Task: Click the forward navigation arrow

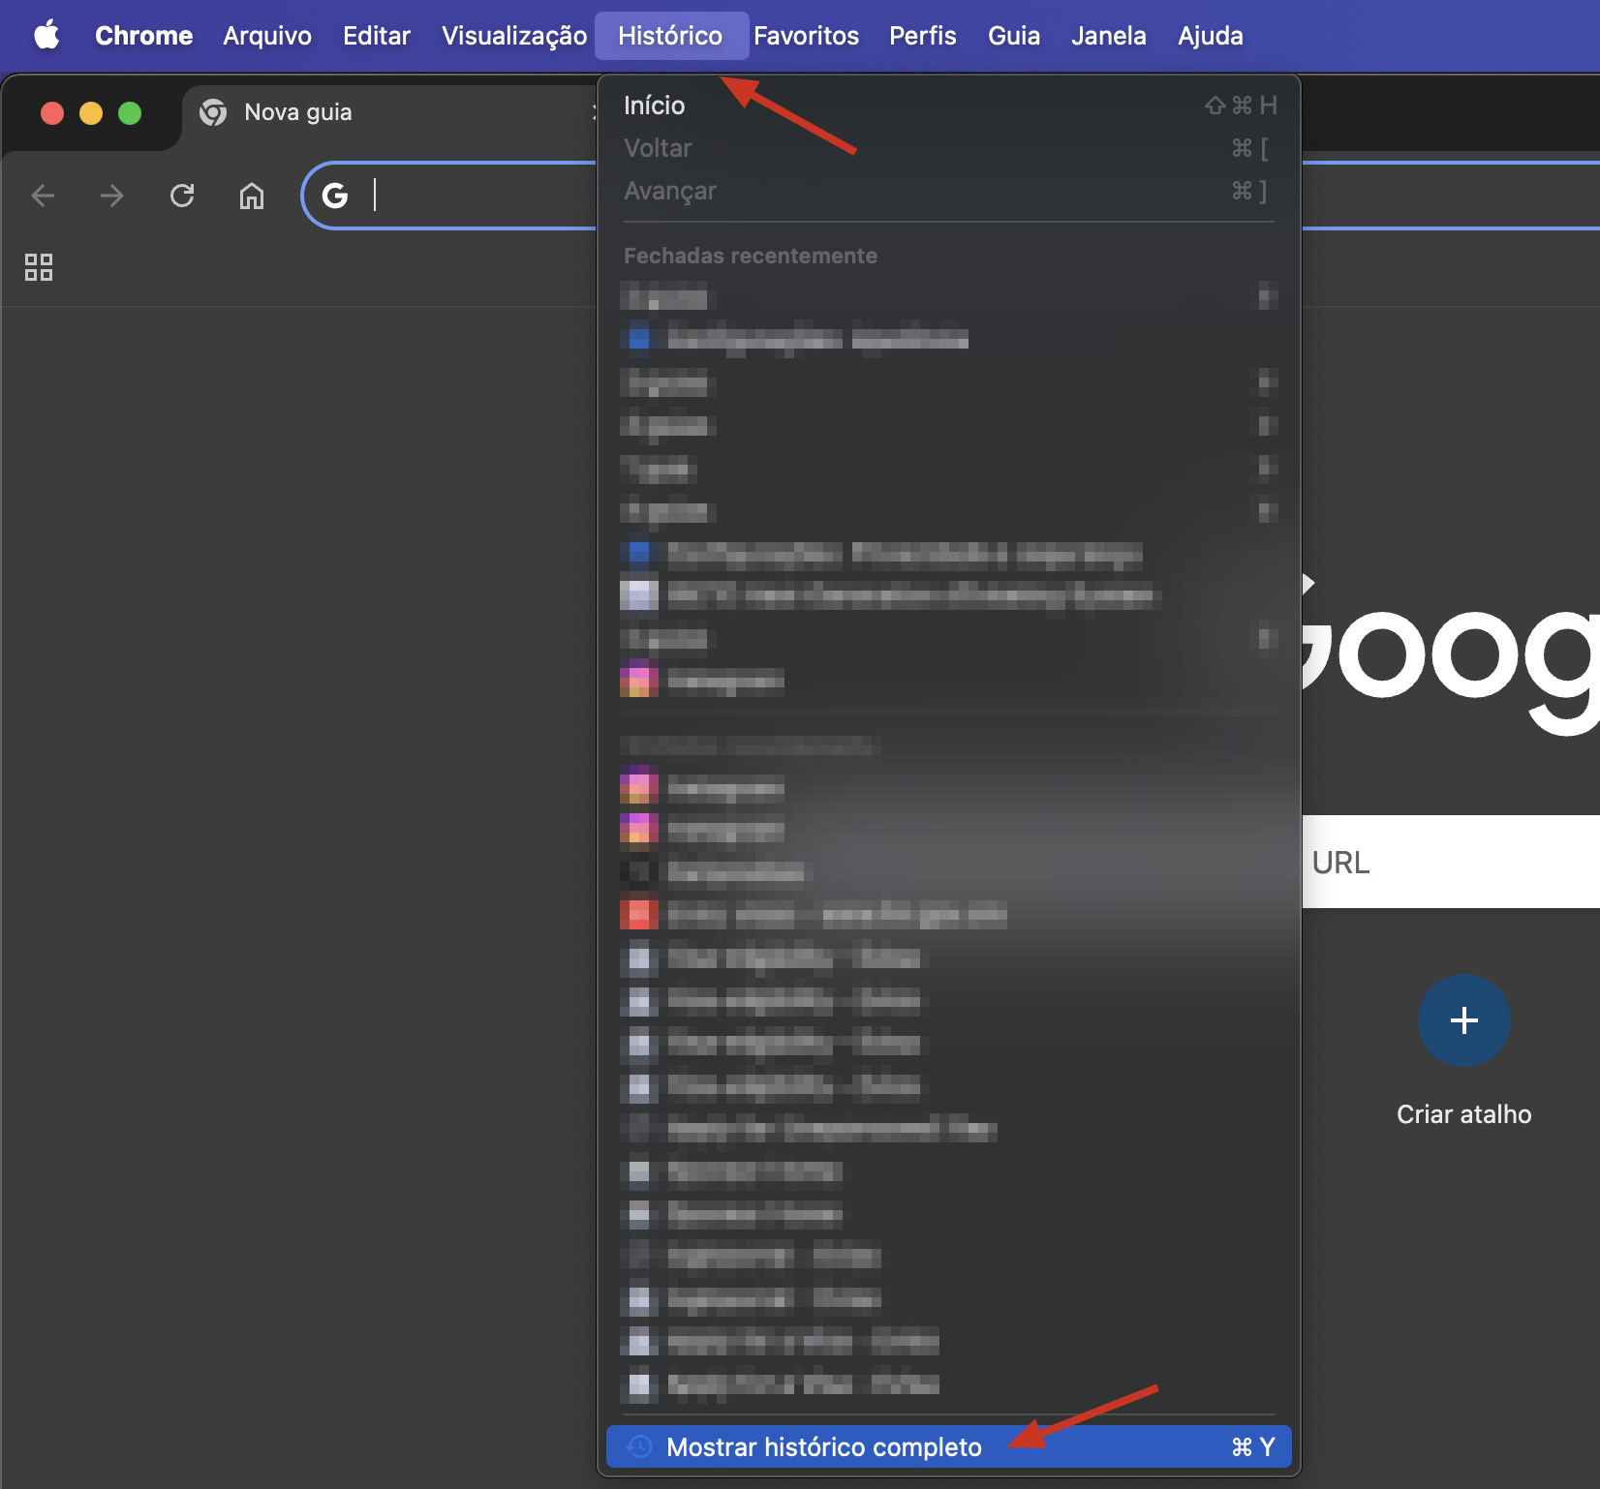Action: click(112, 196)
